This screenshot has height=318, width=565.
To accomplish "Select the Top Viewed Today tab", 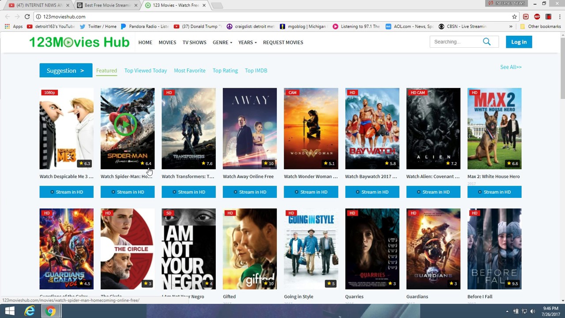I will 146,71.
